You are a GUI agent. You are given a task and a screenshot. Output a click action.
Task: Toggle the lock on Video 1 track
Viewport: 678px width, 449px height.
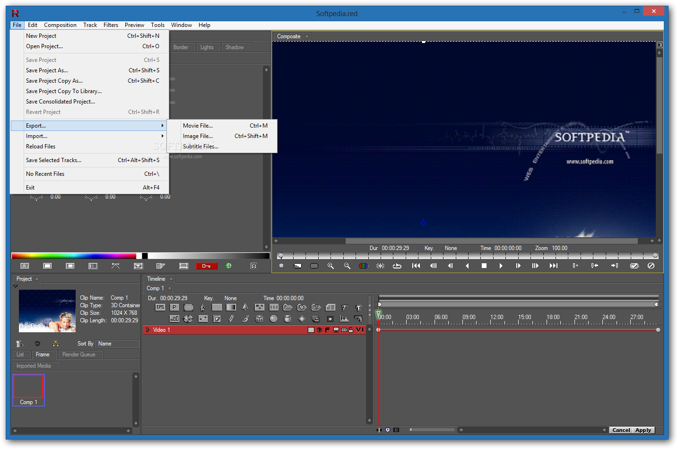click(x=351, y=330)
